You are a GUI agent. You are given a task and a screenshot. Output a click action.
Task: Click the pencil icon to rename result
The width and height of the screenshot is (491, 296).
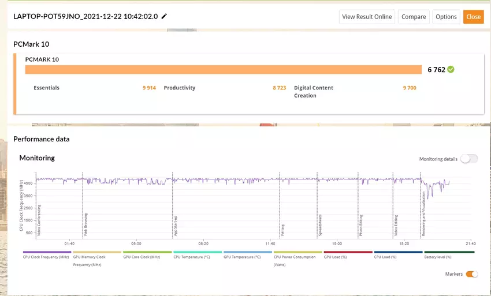164,17
